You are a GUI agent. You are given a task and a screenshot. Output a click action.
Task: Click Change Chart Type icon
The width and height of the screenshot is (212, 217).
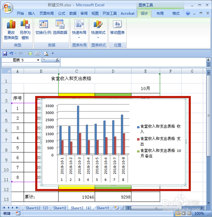(x=11, y=24)
